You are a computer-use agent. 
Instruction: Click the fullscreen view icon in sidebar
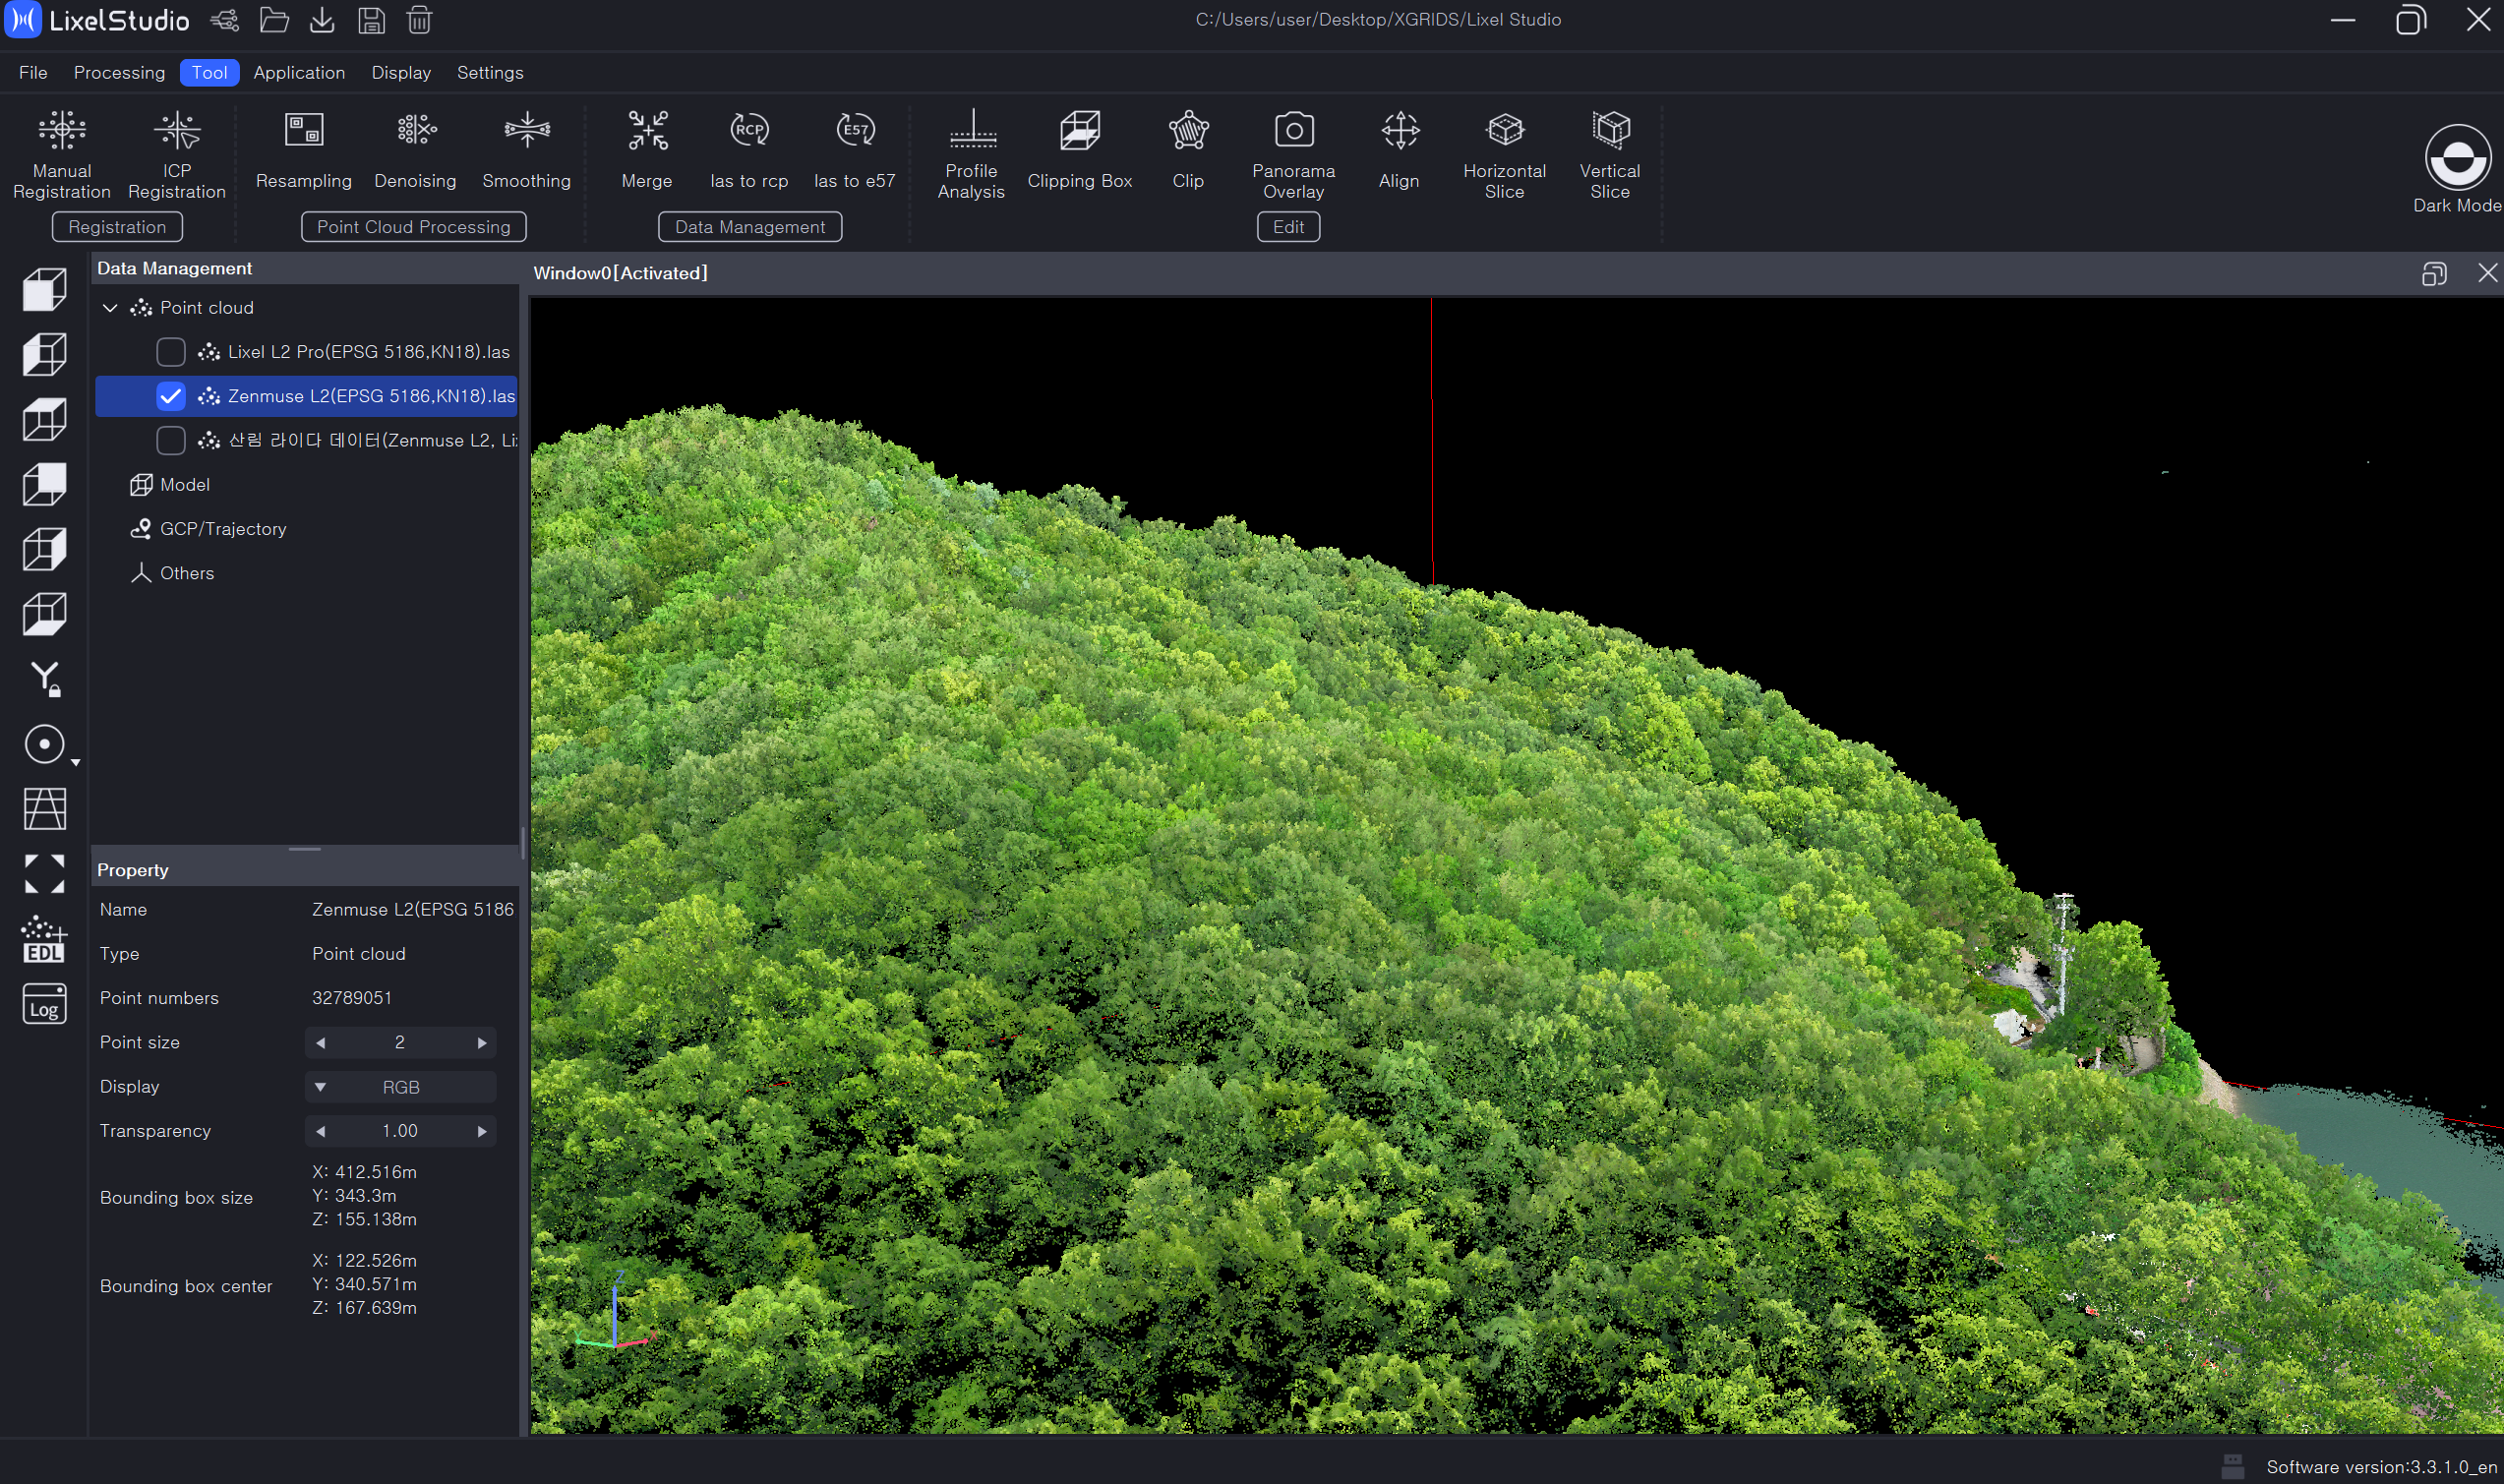44,873
